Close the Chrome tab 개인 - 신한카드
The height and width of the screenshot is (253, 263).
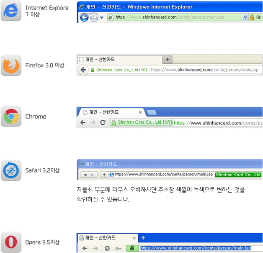pyautogui.click(x=140, y=112)
